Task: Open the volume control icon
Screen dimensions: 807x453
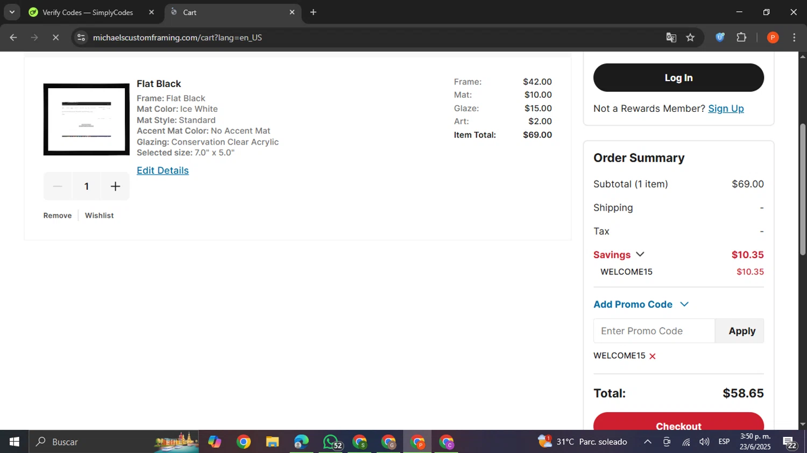Action: (704, 442)
